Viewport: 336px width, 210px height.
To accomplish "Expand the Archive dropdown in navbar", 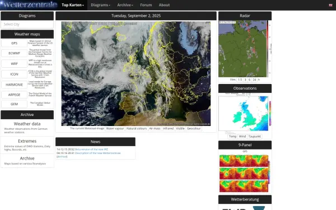I will point(125,5).
